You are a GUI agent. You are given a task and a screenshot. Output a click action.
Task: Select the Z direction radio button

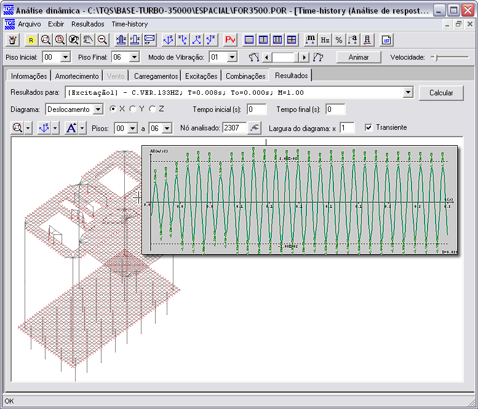pos(153,109)
